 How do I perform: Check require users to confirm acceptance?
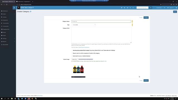72,53
